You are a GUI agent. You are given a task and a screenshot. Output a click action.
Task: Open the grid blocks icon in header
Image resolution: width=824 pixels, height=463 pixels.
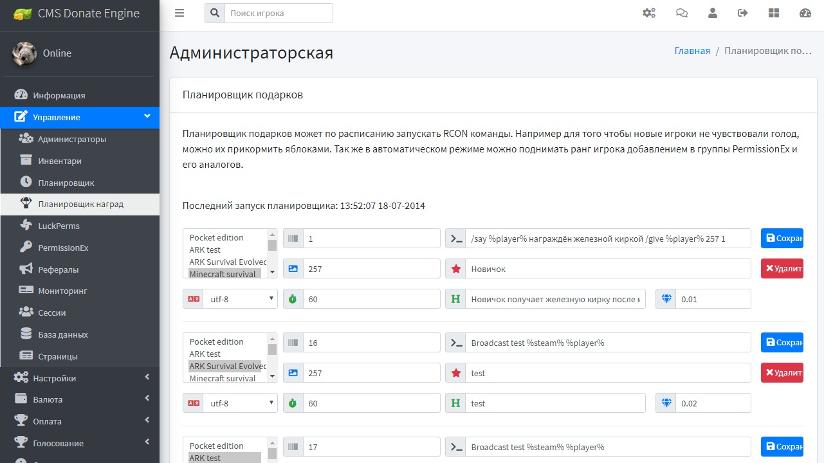pos(774,13)
